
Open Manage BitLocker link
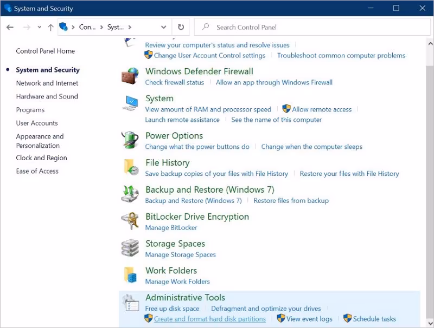coord(171,227)
